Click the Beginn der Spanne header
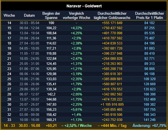This screenshot has width=168, height=130. [51, 16]
